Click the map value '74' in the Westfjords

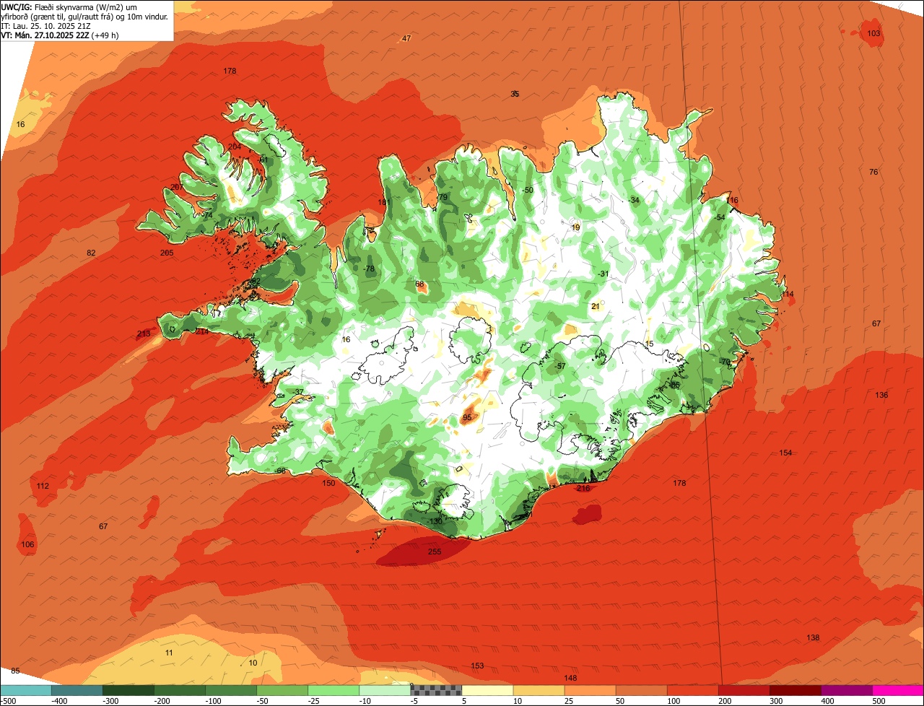point(208,215)
